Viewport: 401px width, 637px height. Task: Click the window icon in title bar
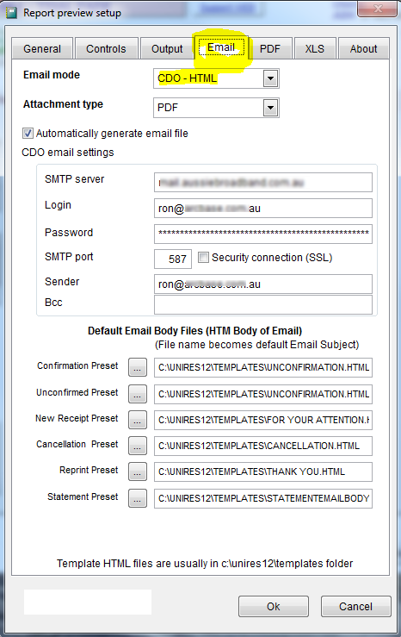tap(11, 13)
